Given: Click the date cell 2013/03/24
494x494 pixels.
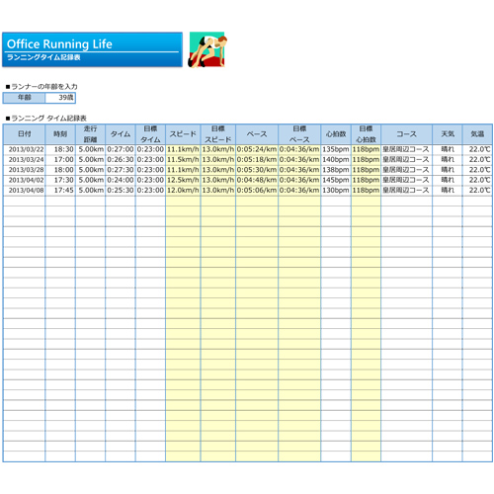Looking at the screenshot, I should coord(24,160).
